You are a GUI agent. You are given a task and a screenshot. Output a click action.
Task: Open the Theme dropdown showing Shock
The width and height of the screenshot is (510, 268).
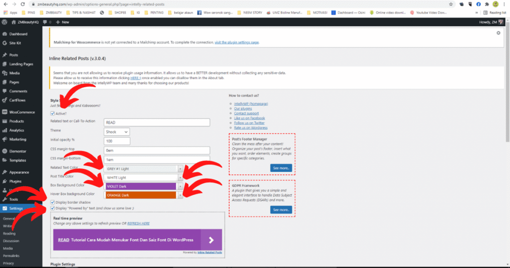(117, 132)
